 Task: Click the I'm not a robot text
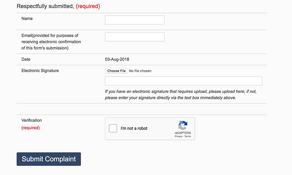(x=134, y=128)
